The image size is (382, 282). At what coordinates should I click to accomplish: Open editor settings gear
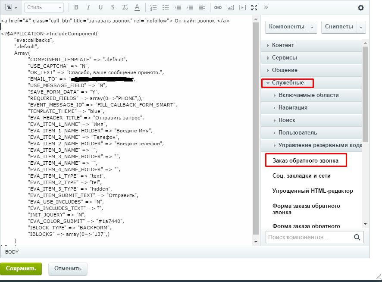(x=361, y=8)
